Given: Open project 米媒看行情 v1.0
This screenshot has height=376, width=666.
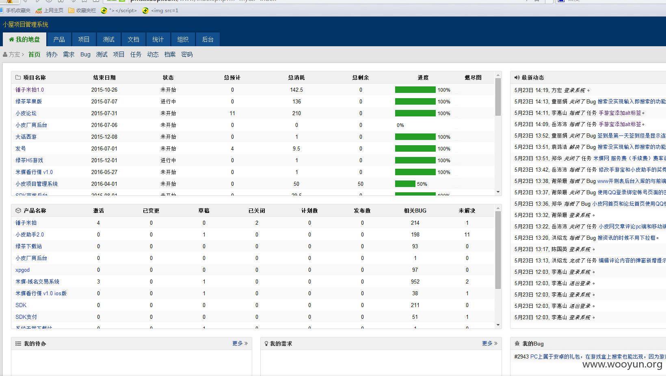Looking at the screenshot, I should [34, 172].
